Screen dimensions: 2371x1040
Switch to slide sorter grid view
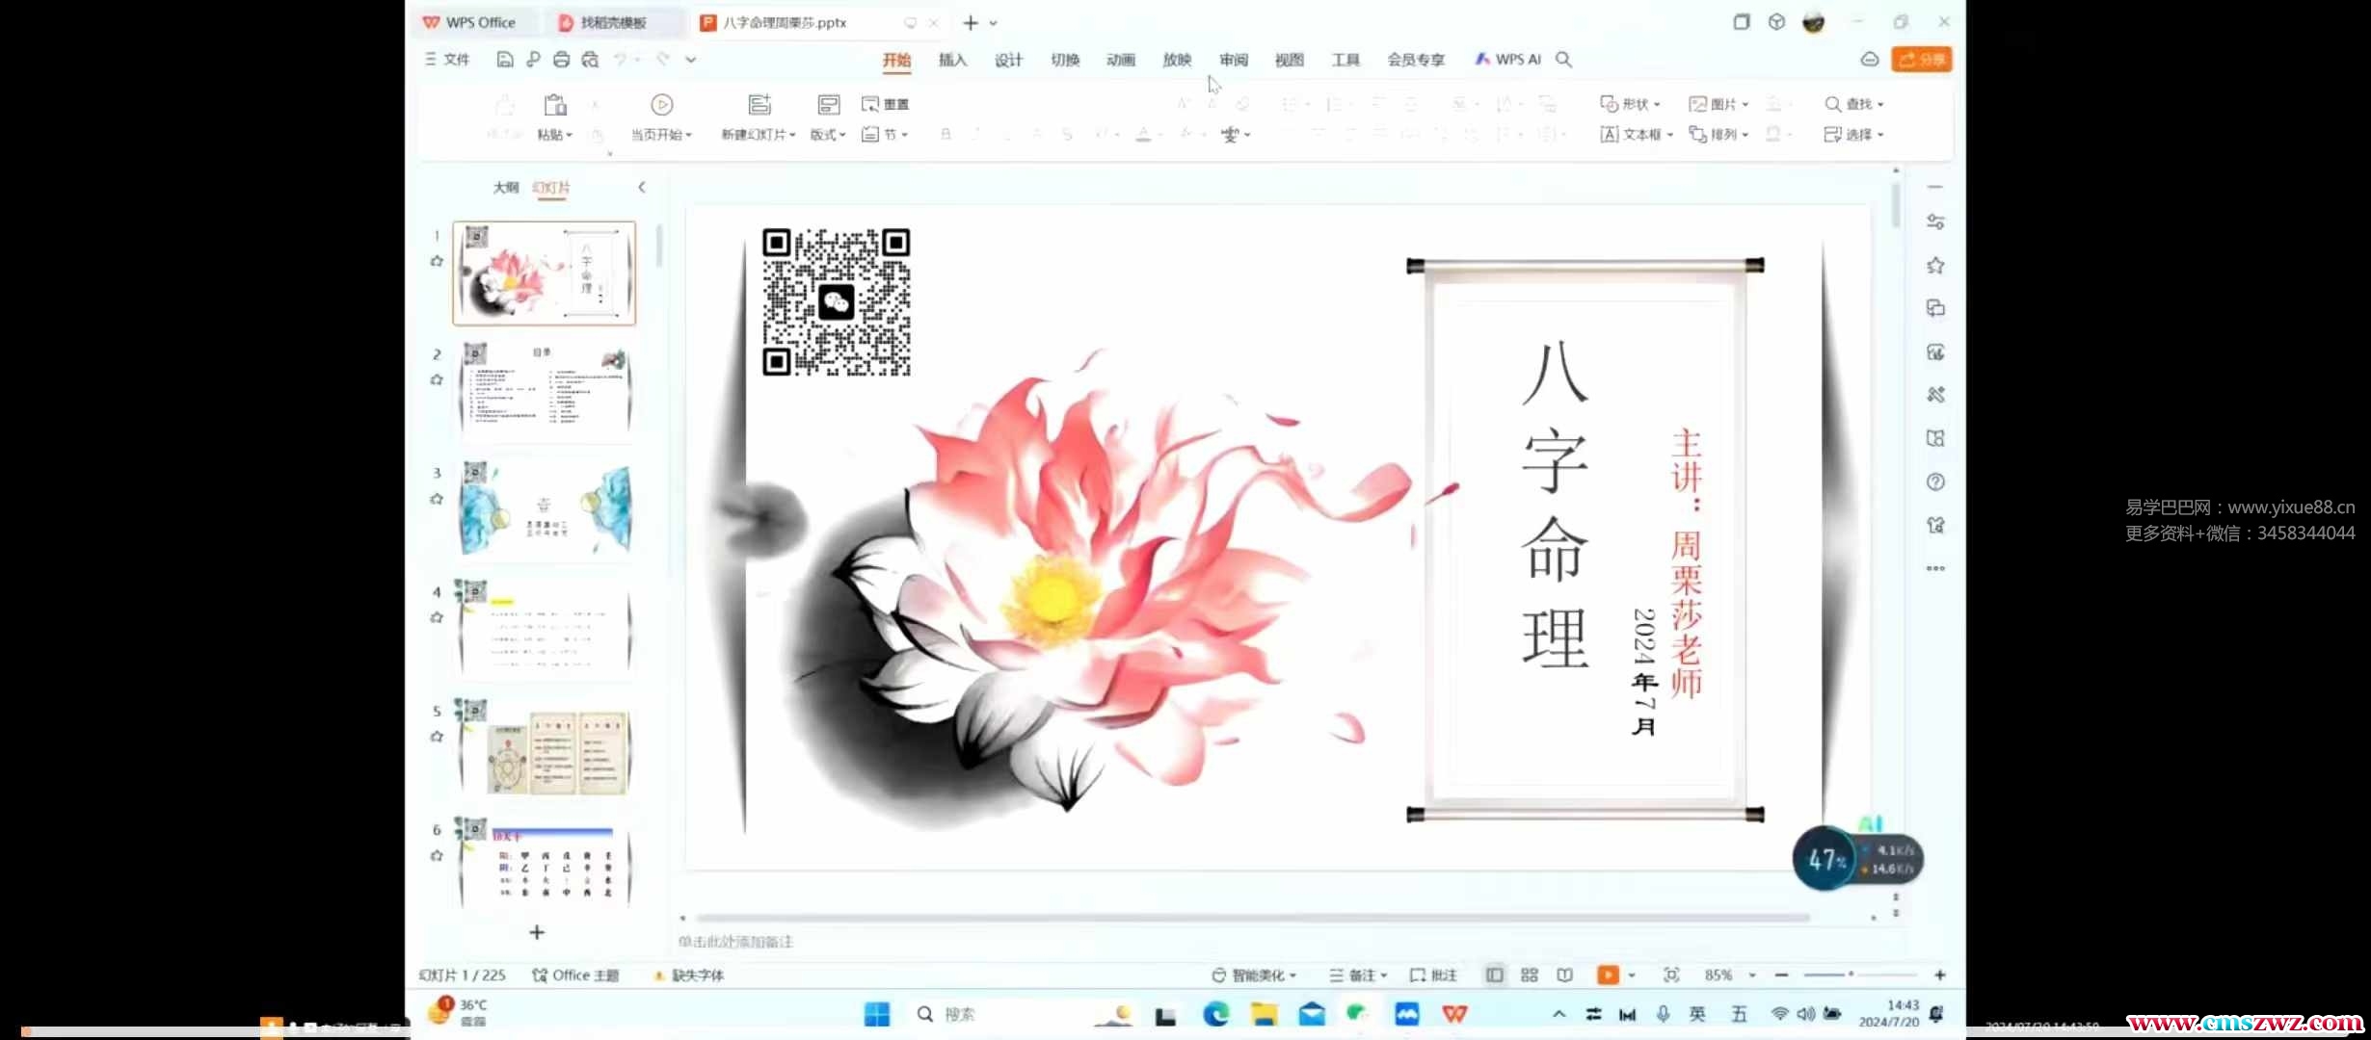(1530, 975)
